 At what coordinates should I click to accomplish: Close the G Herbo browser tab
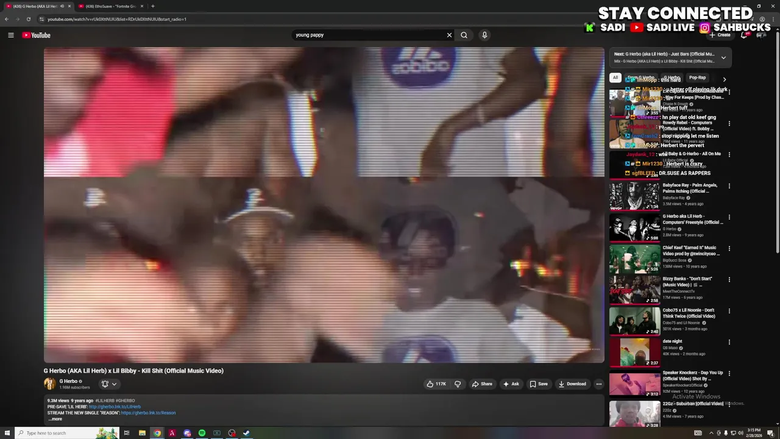69,6
